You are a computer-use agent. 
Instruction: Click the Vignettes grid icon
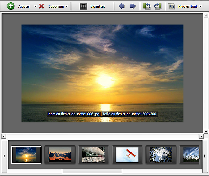click(x=84, y=6)
